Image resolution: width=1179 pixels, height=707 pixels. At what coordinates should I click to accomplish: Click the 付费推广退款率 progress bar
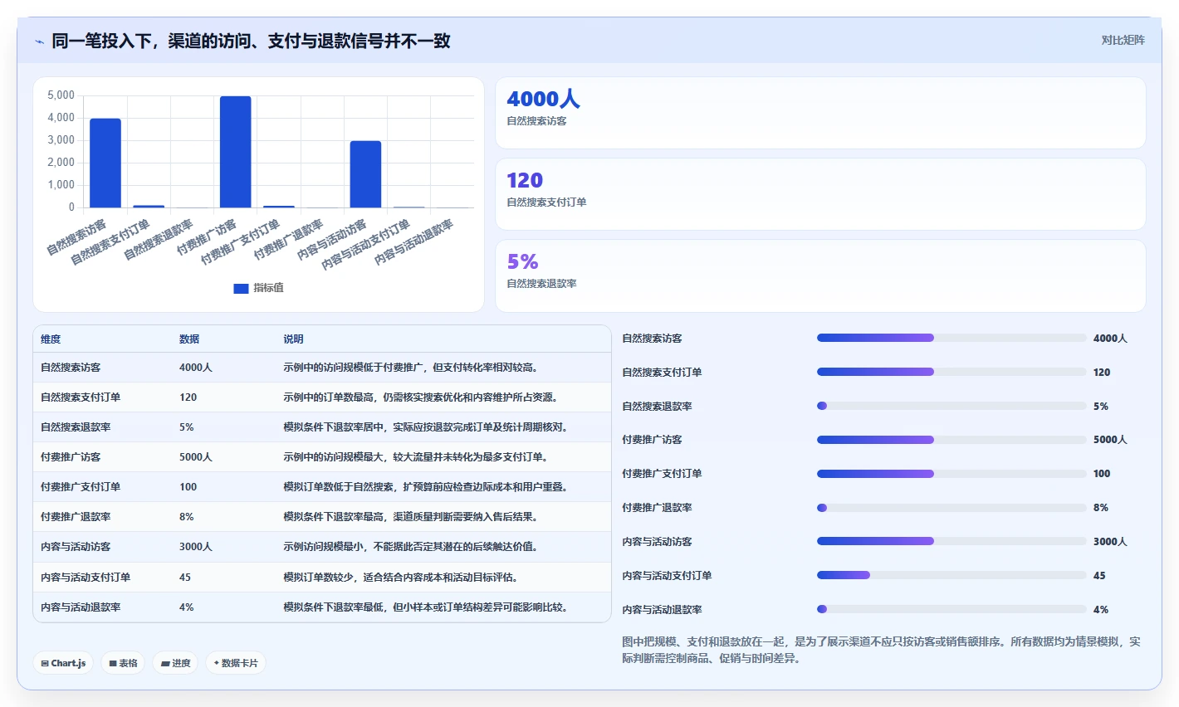click(x=952, y=507)
